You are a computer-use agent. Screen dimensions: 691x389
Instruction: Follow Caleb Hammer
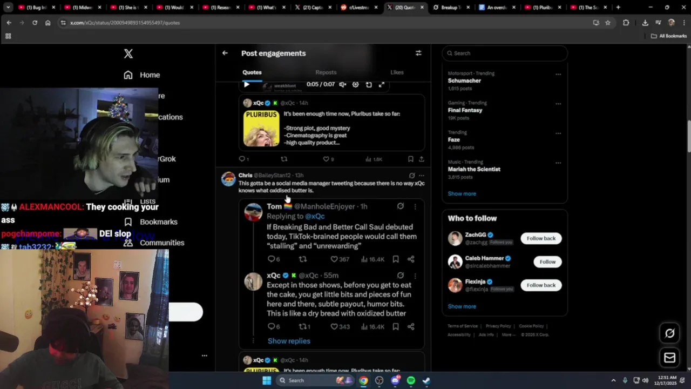coord(547,261)
